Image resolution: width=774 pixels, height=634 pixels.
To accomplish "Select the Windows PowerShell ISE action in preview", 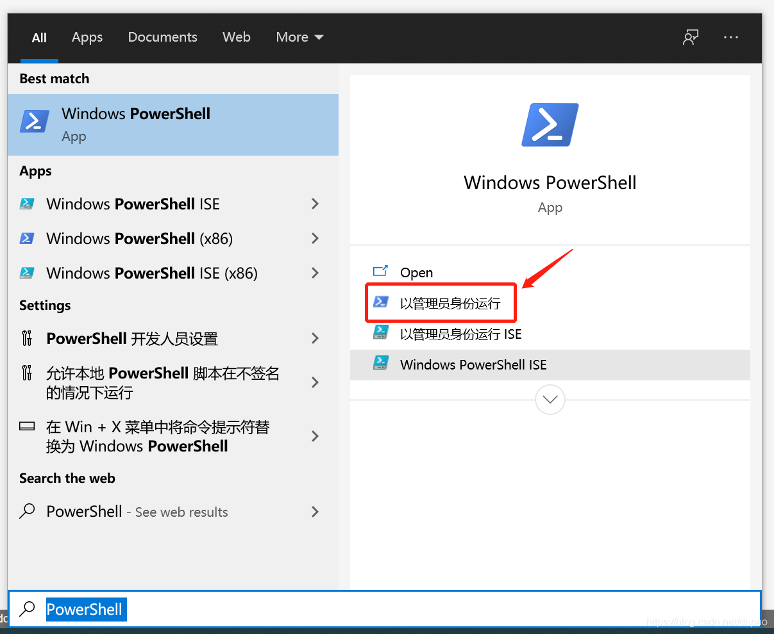I will click(550, 364).
